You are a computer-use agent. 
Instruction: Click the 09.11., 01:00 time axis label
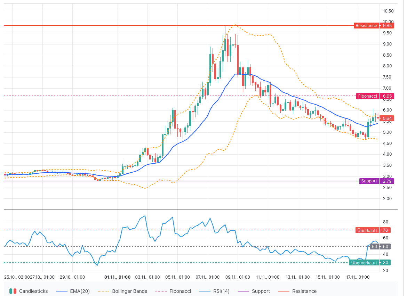pyautogui.click(x=238, y=277)
